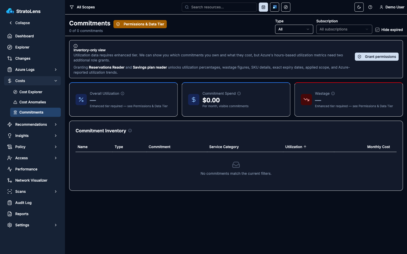Sort by the Type column header
407x254 pixels.
point(119,147)
